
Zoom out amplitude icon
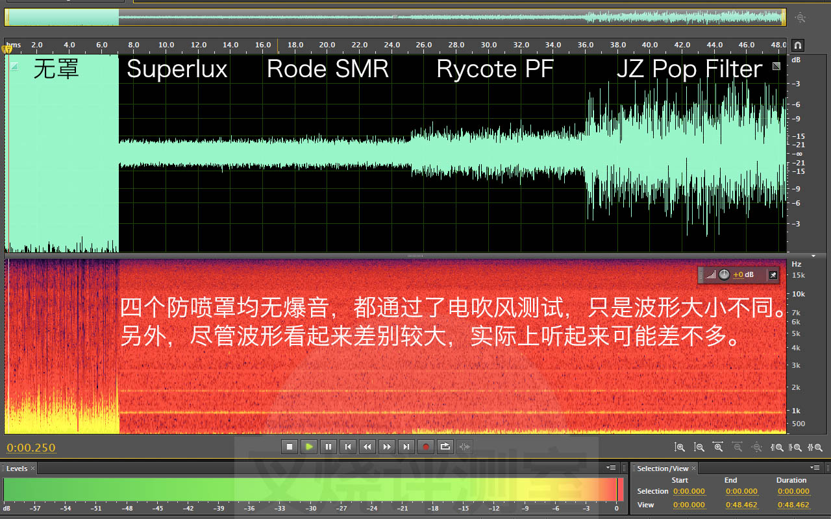click(699, 447)
